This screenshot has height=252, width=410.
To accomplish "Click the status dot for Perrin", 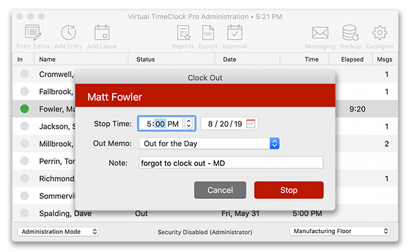I will (25, 161).
